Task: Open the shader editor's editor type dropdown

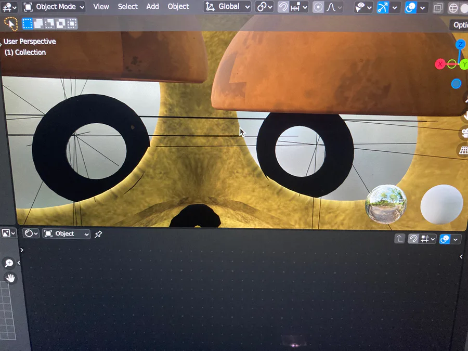Action: point(31,233)
